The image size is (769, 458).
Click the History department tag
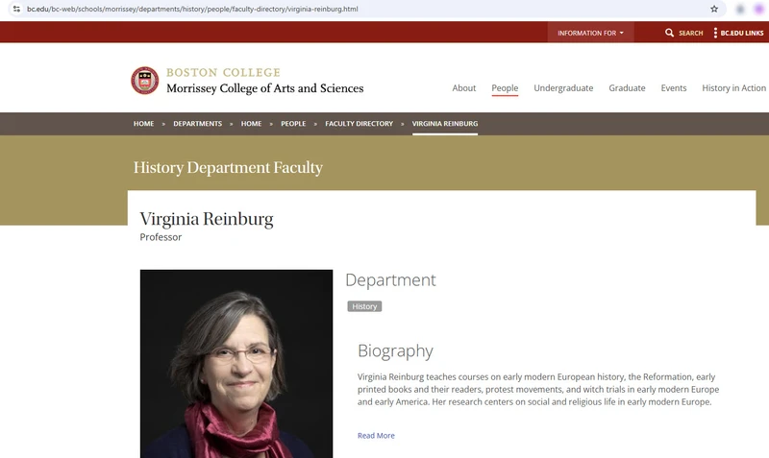pyautogui.click(x=364, y=306)
